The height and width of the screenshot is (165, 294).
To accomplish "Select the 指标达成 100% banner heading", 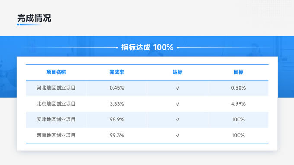I will pos(147,47).
